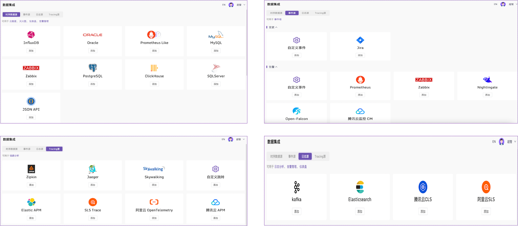Screen dimensions: 518x226
Task: Click the PostgreSQL elephant icon
Action: click(x=93, y=68)
